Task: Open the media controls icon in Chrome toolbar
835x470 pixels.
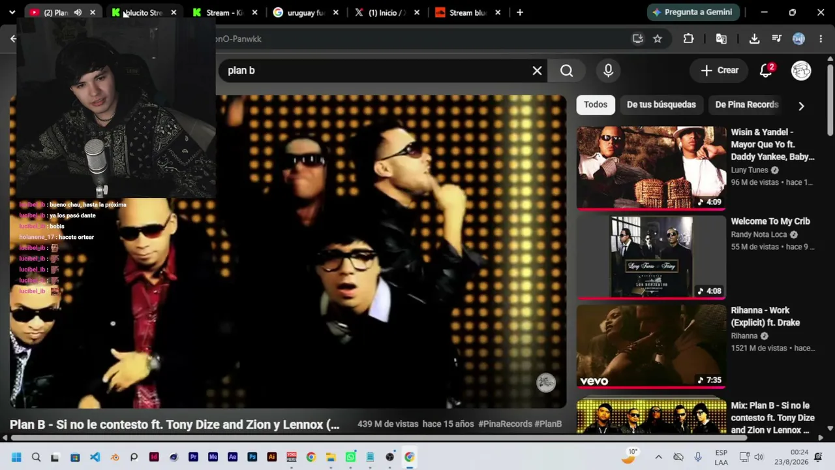Action: pos(776,39)
